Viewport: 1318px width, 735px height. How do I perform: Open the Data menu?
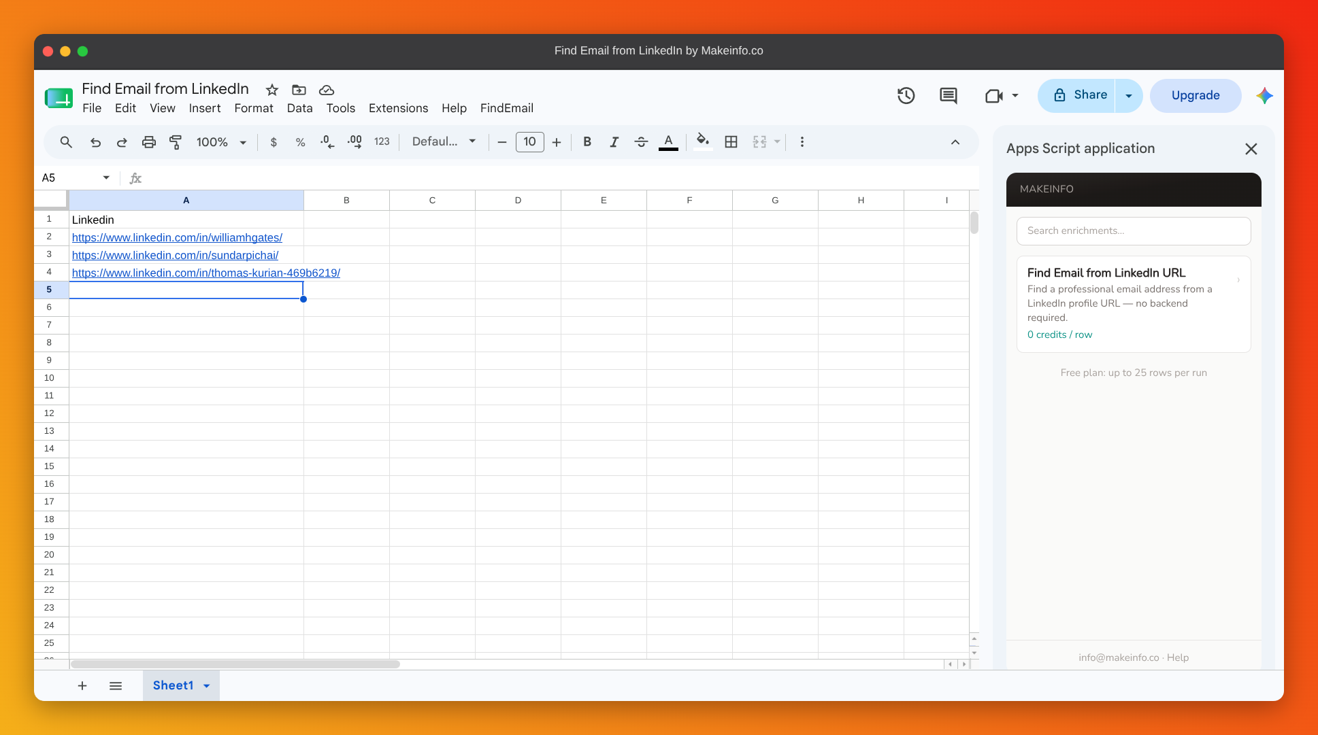click(x=299, y=108)
